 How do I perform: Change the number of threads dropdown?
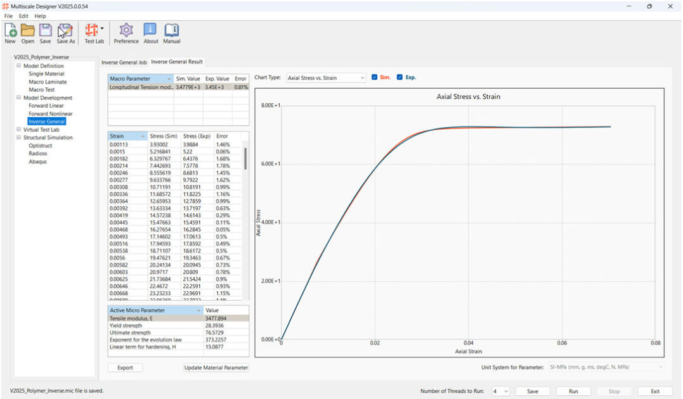[x=500, y=391]
